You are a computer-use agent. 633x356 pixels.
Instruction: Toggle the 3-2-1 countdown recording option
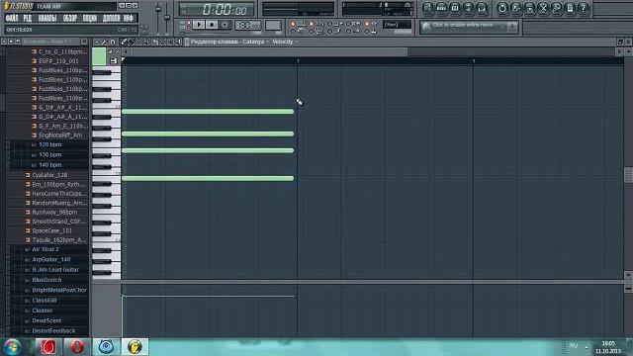pyautogui.click(x=312, y=24)
